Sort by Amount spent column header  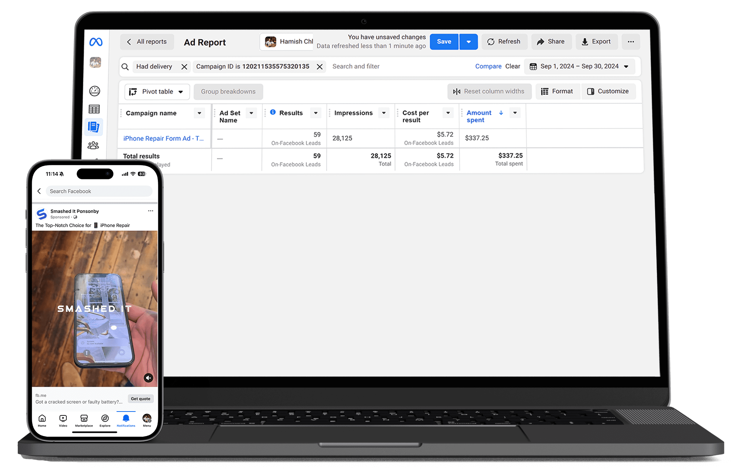[479, 116]
